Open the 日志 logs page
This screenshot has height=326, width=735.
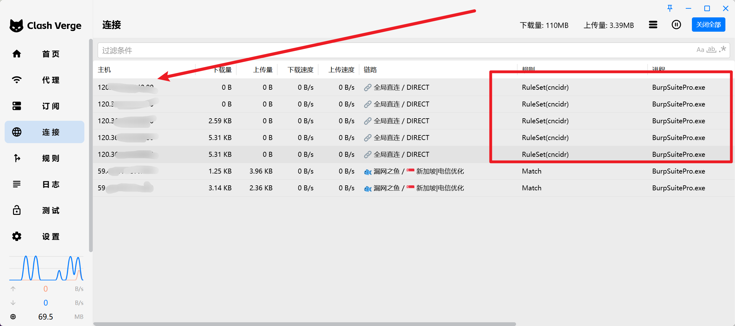click(x=44, y=184)
